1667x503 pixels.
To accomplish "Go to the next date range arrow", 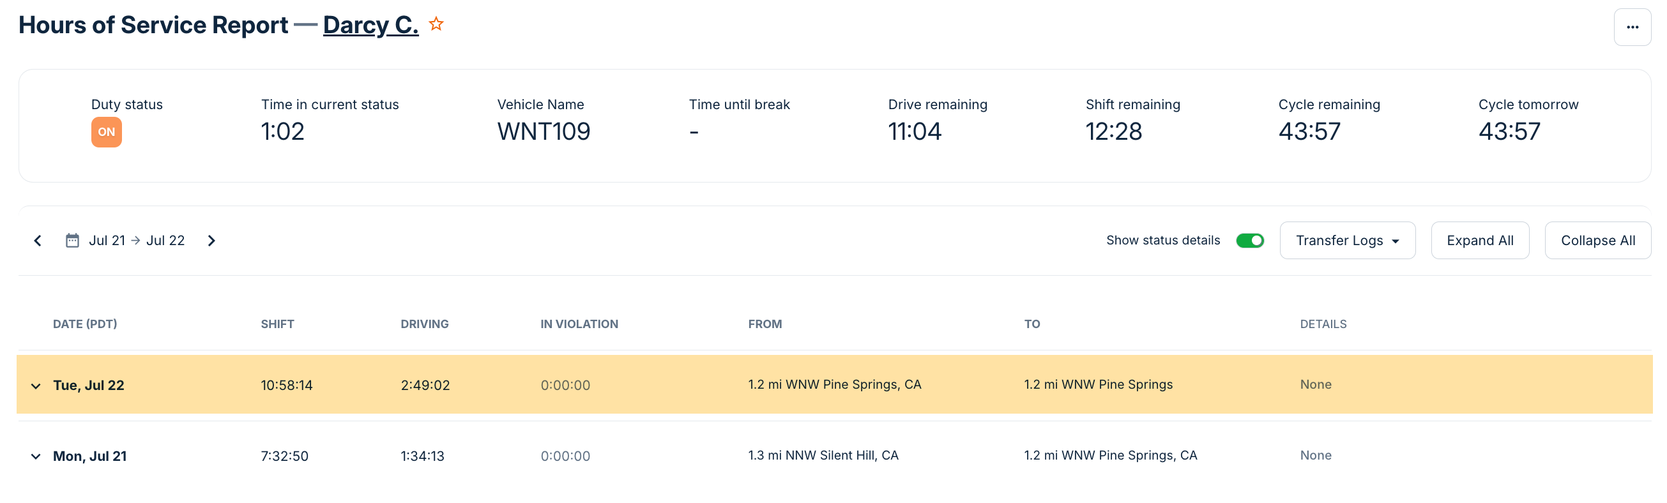I will pyautogui.click(x=211, y=241).
